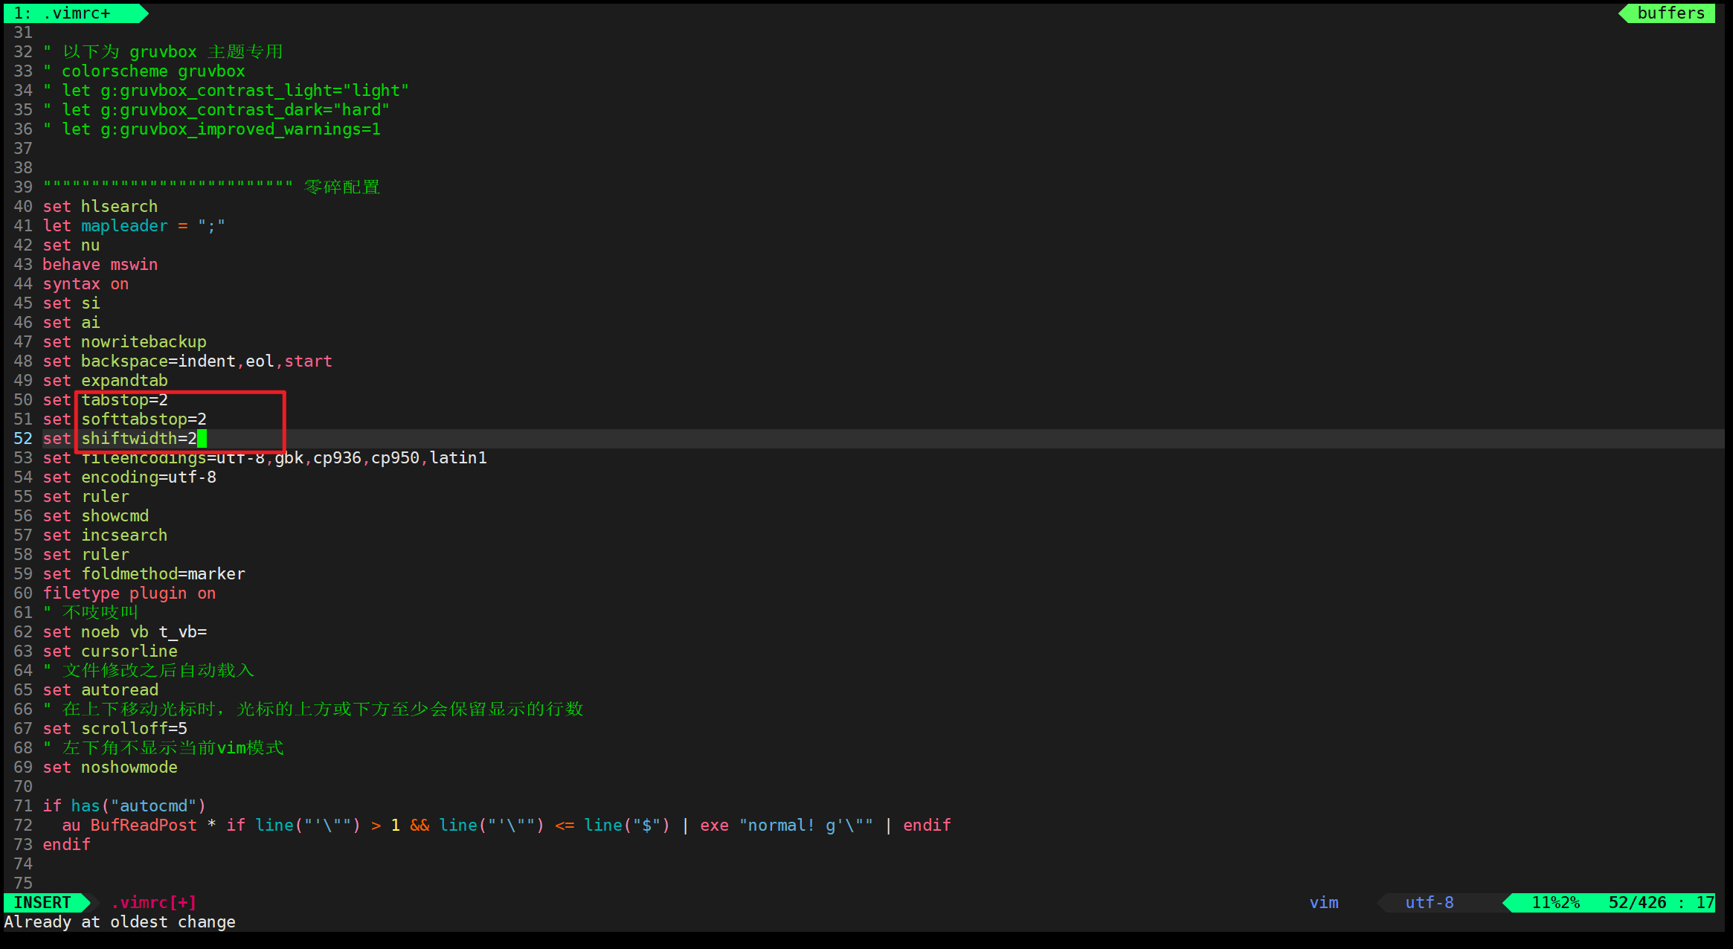1733x949 pixels.
Task: Click the arrow separator before "buffers"
Action: pyautogui.click(x=1623, y=13)
